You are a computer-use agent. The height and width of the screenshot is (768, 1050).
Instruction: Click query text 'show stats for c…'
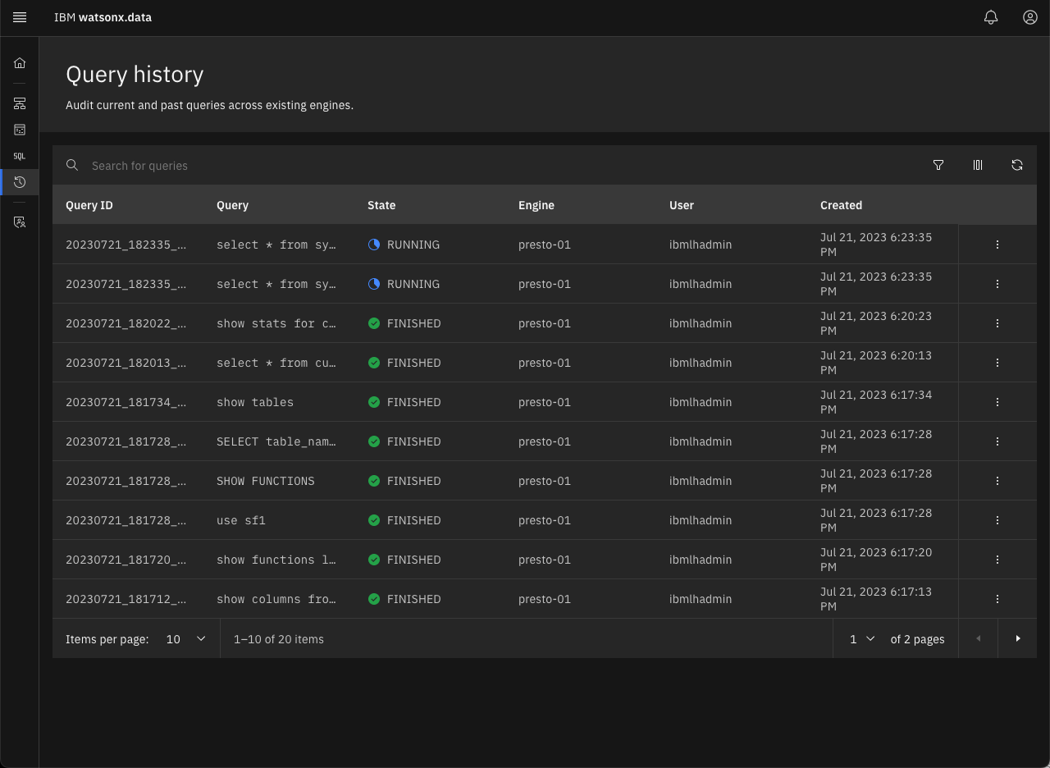(x=276, y=323)
